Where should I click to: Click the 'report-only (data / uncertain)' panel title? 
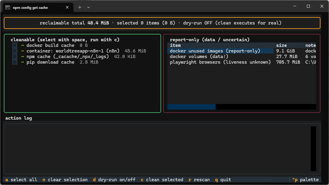(x=209, y=40)
